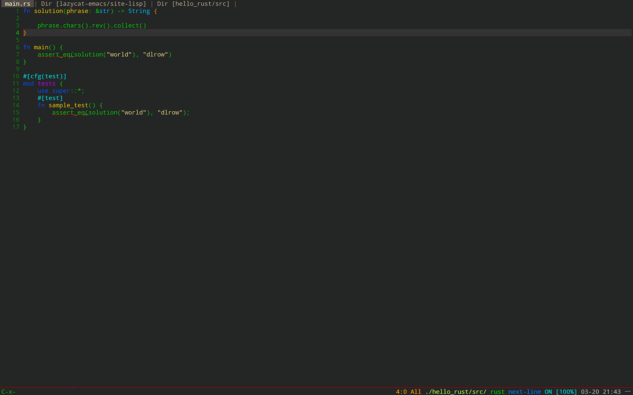The width and height of the screenshot is (633, 395).
Task: Click the [100%] battery indicator
Action: click(566, 392)
